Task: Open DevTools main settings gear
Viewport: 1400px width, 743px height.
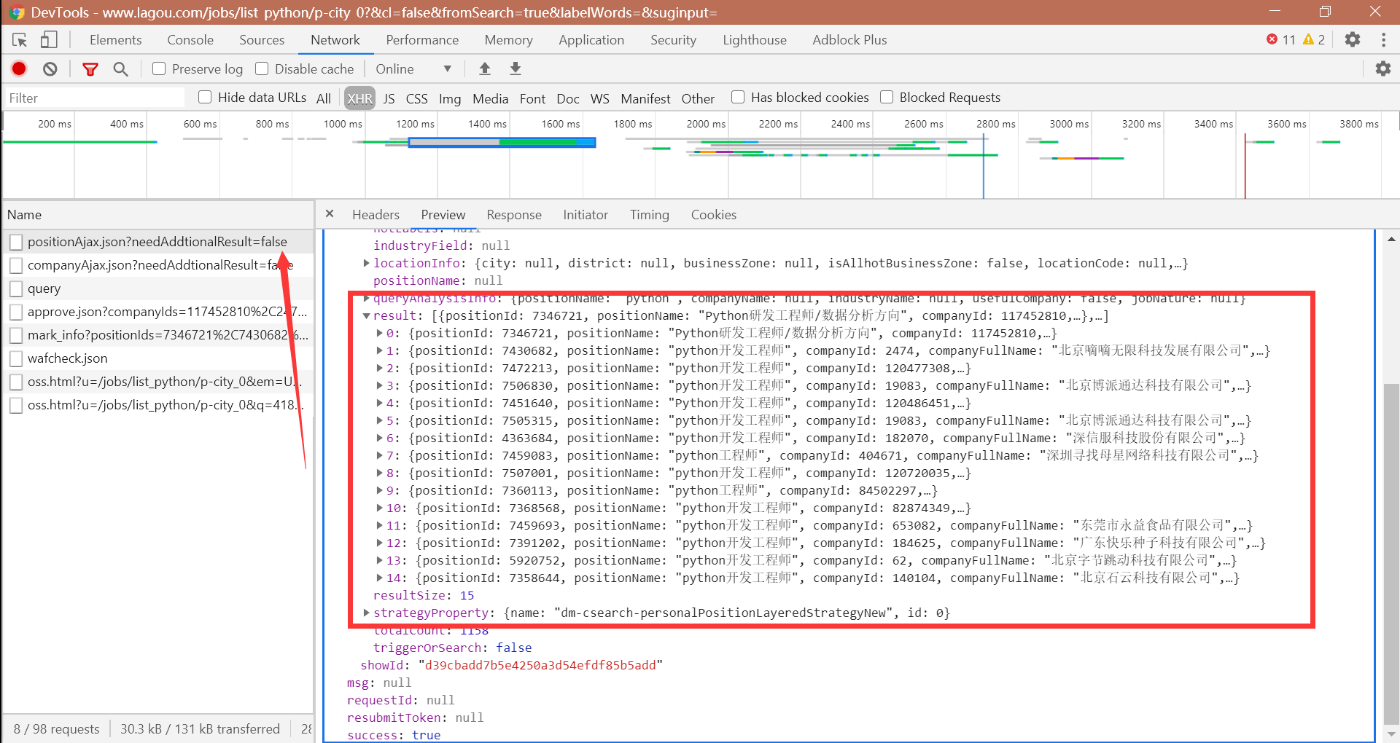Action: [x=1353, y=40]
